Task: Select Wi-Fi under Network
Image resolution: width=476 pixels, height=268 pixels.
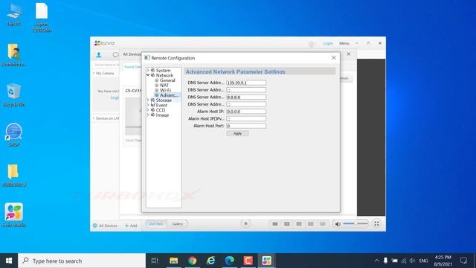Action: (165, 90)
